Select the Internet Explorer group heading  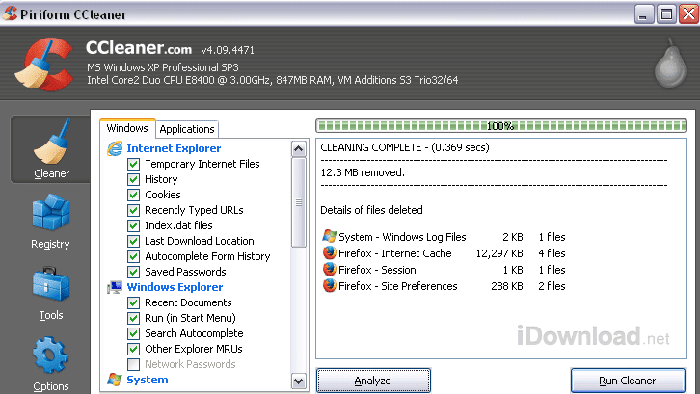coord(174,148)
